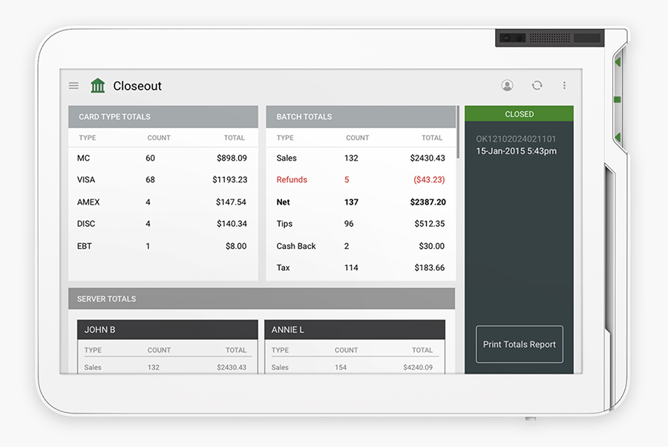Click the Server Totals section header
668x447 pixels.
261,299
